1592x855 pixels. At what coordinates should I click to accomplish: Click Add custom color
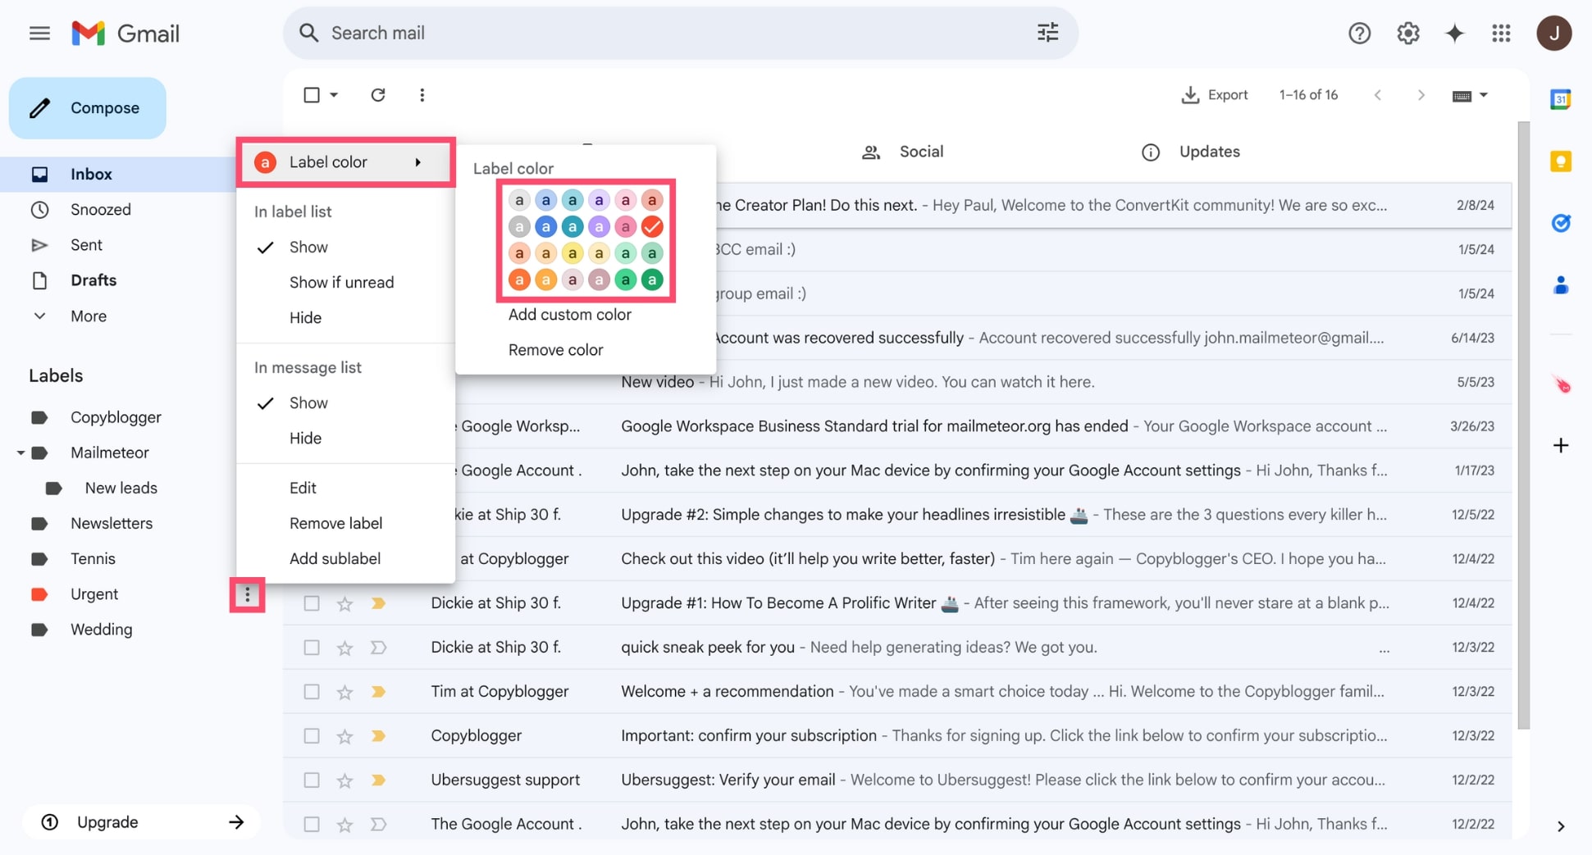tap(569, 315)
